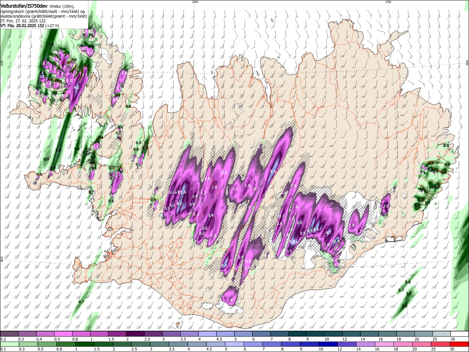Select lower scale swatch between 0.5 and 0.8
The image size is (469, 352).
point(47,344)
